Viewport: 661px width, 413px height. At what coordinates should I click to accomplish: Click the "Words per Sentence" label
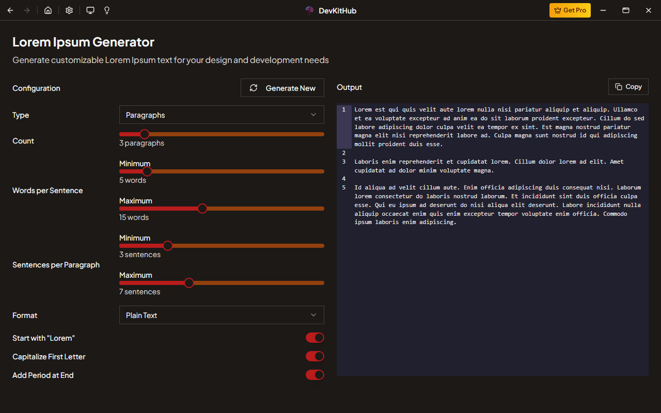click(48, 190)
